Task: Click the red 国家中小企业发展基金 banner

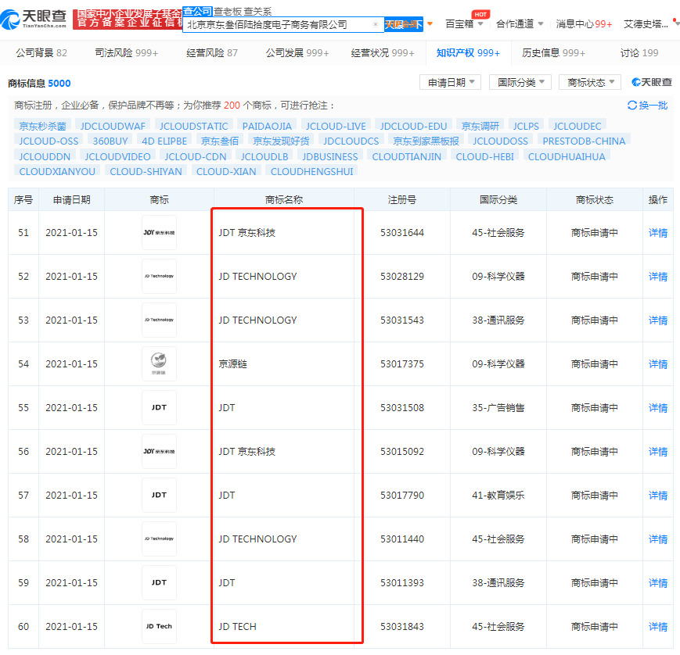Action: tap(128, 19)
